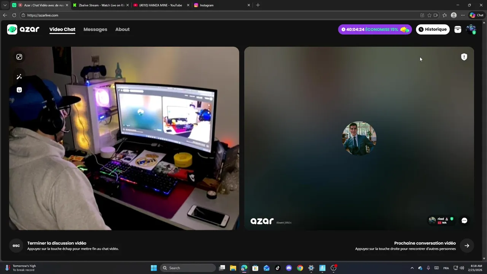
Task: Open Microsoft Edge taskbar icon
Action: click(x=244, y=268)
